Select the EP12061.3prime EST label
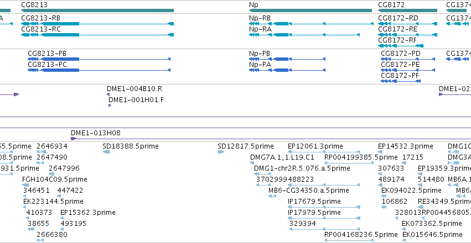471x243 pixels. 315,146
